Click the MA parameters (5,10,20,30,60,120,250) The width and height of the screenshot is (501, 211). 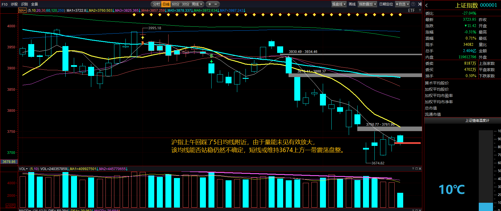(x=46, y=10)
